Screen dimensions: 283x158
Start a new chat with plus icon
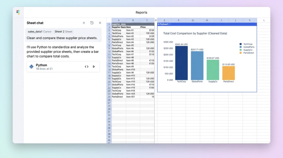point(84,23)
